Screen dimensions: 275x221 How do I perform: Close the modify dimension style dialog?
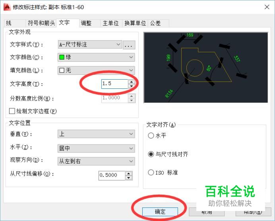click(267, 7)
